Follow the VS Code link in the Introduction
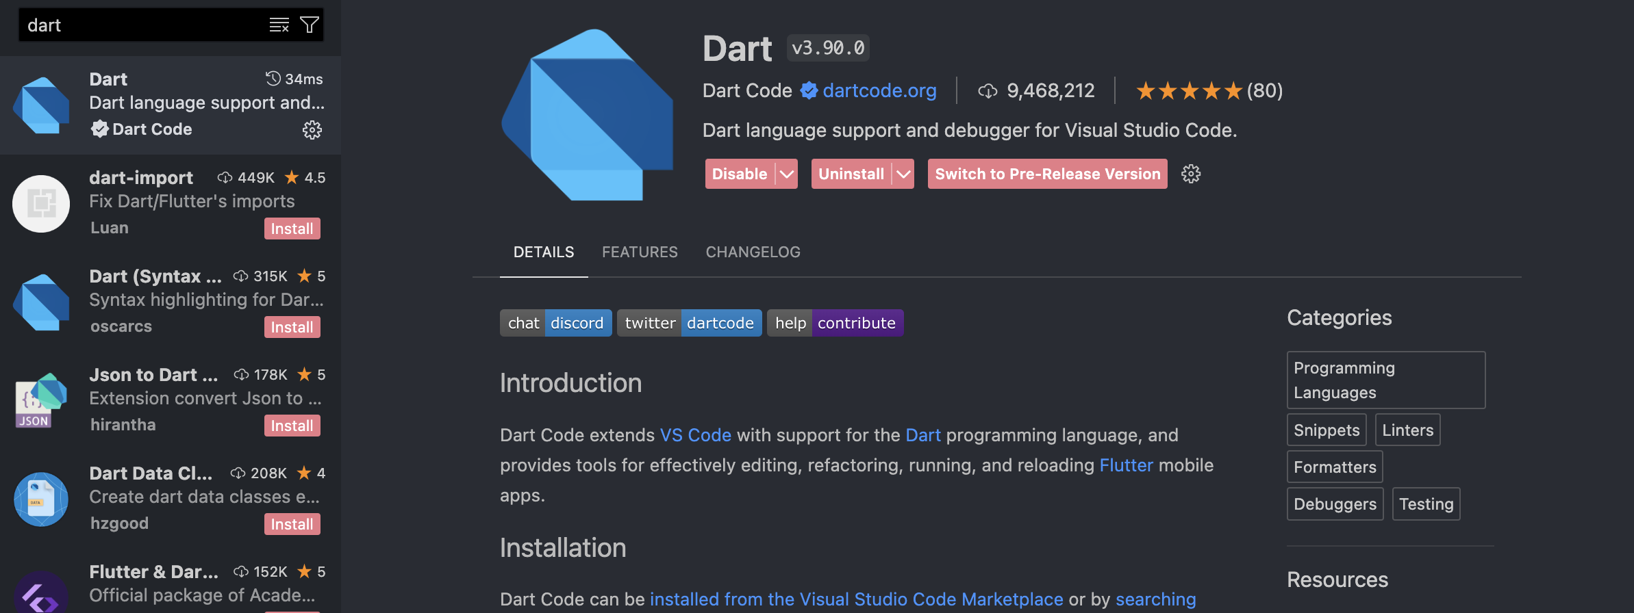 pyautogui.click(x=696, y=435)
